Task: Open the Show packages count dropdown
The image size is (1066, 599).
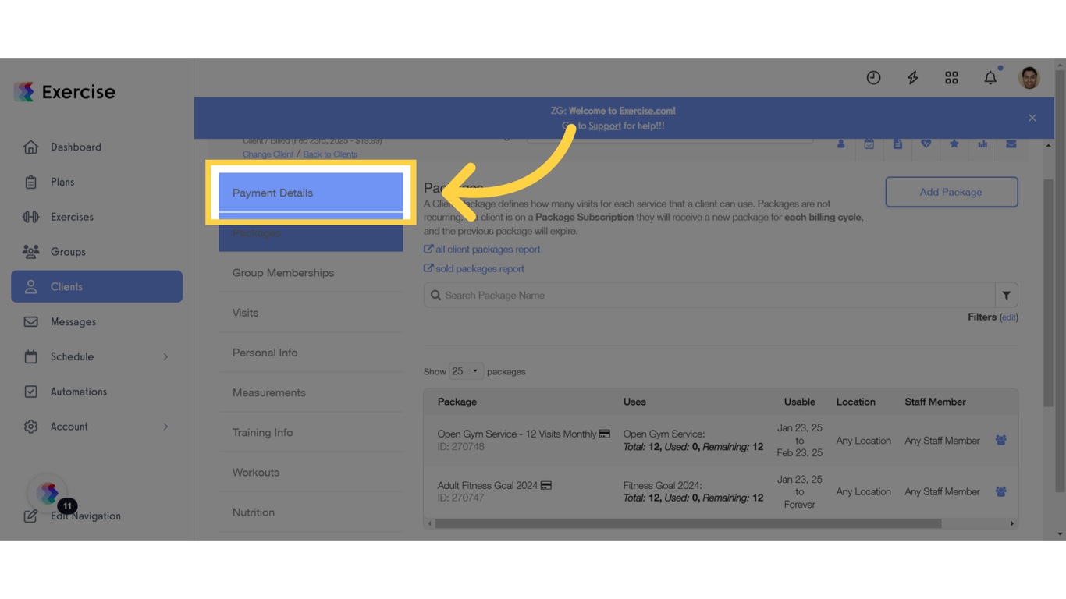Action: coord(466,371)
